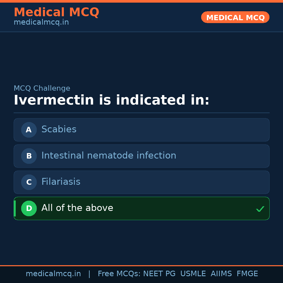
Task: Click the Medical MCQ orange title
Action: pos(56,12)
